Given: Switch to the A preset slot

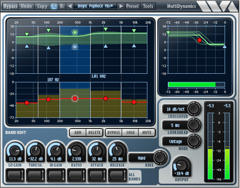Looking at the screenshot, I should click(54, 6).
